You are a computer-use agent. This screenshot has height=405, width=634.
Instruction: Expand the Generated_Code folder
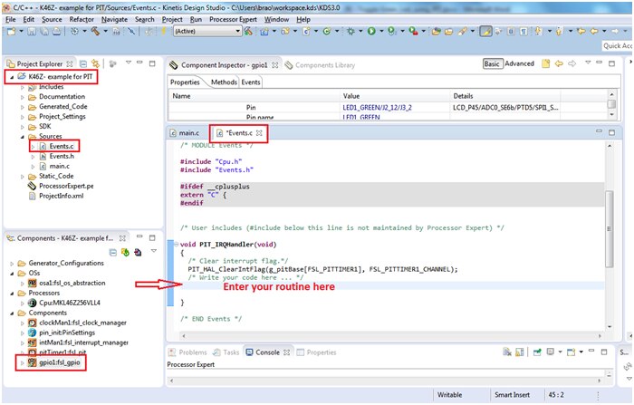(x=21, y=106)
